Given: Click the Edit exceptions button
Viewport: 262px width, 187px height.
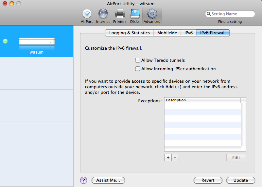Looking at the screenshot, I should [x=236, y=158].
